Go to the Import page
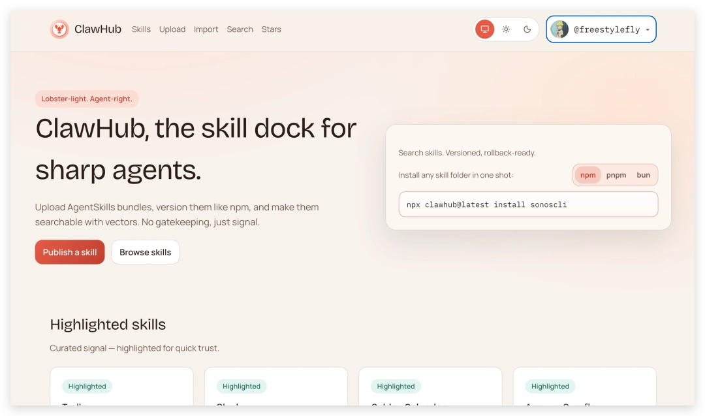This screenshot has width=705, height=416. click(x=206, y=29)
